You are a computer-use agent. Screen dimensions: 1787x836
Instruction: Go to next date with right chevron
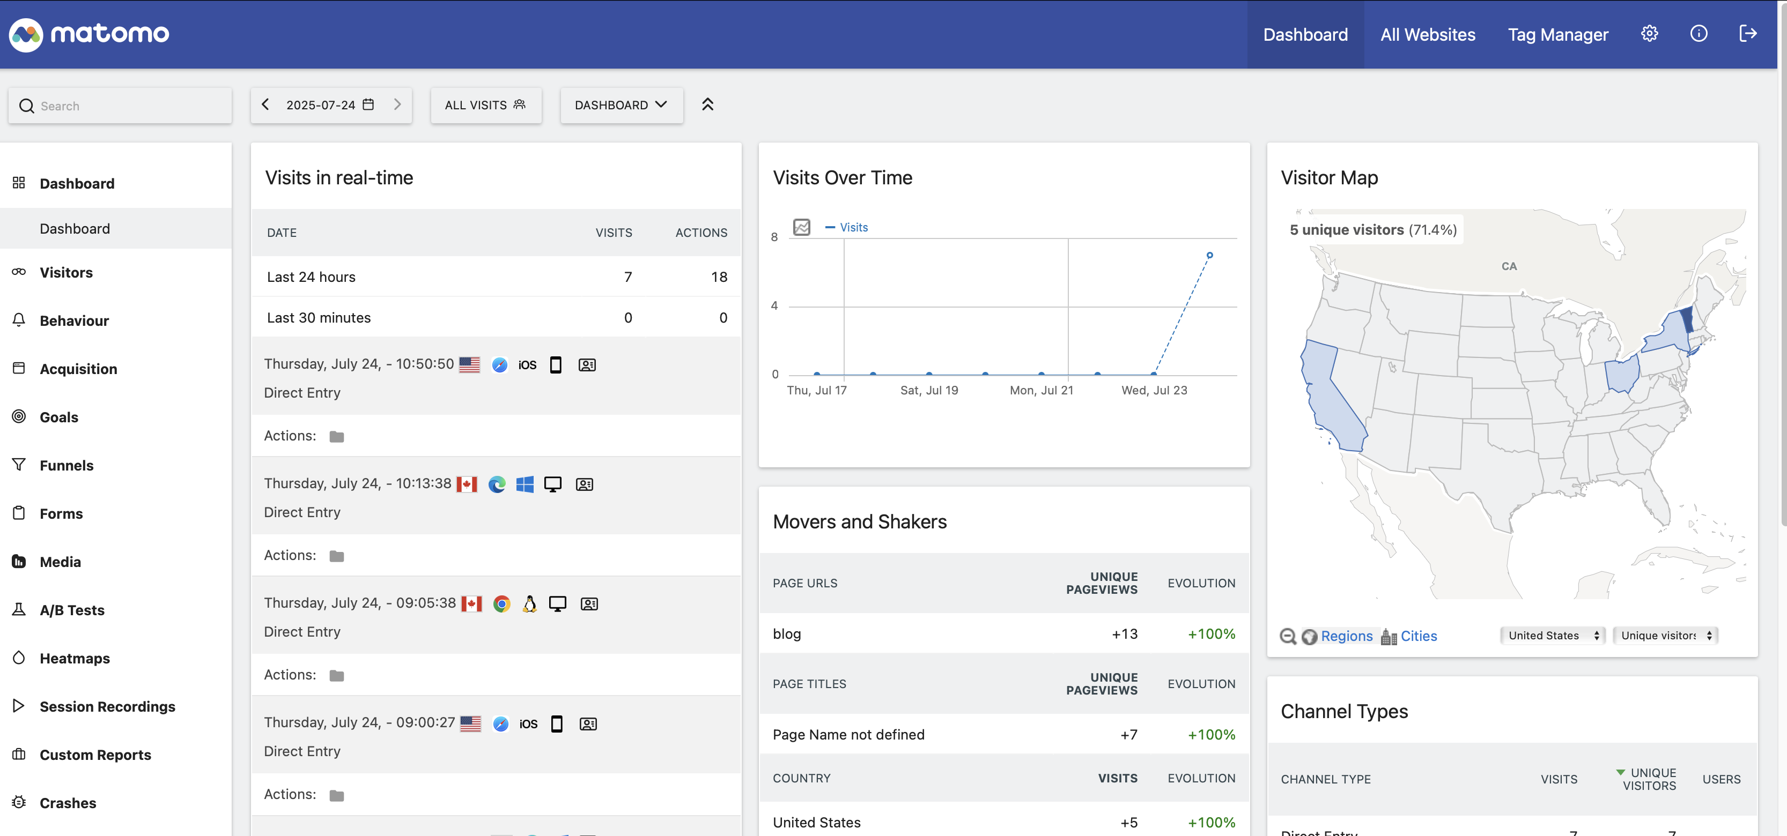coord(397,104)
